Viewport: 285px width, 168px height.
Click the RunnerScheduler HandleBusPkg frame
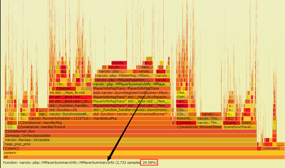point(100,118)
